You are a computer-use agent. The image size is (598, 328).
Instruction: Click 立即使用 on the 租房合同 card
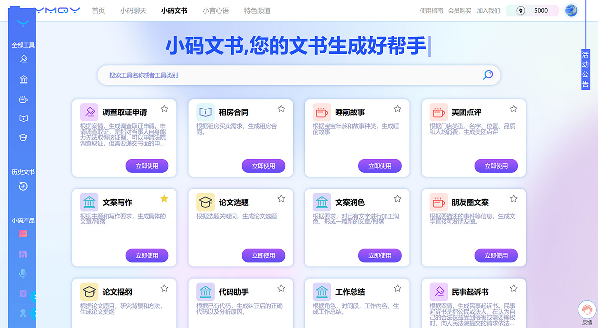[x=264, y=166]
